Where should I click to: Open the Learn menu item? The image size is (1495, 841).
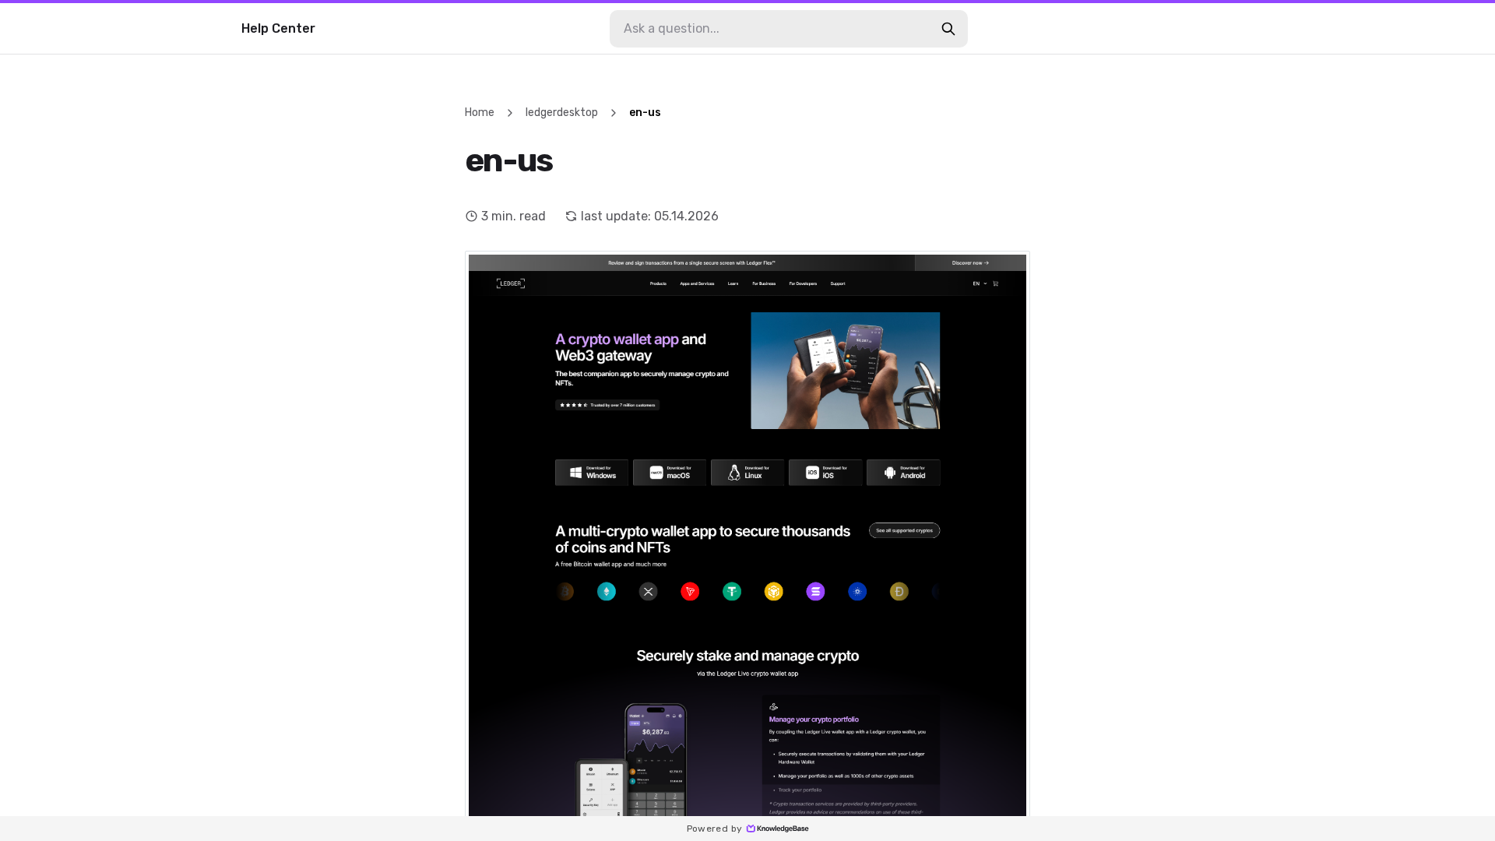[733, 283]
